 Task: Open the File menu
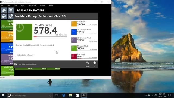pyautogui.click(x=2, y=5)
